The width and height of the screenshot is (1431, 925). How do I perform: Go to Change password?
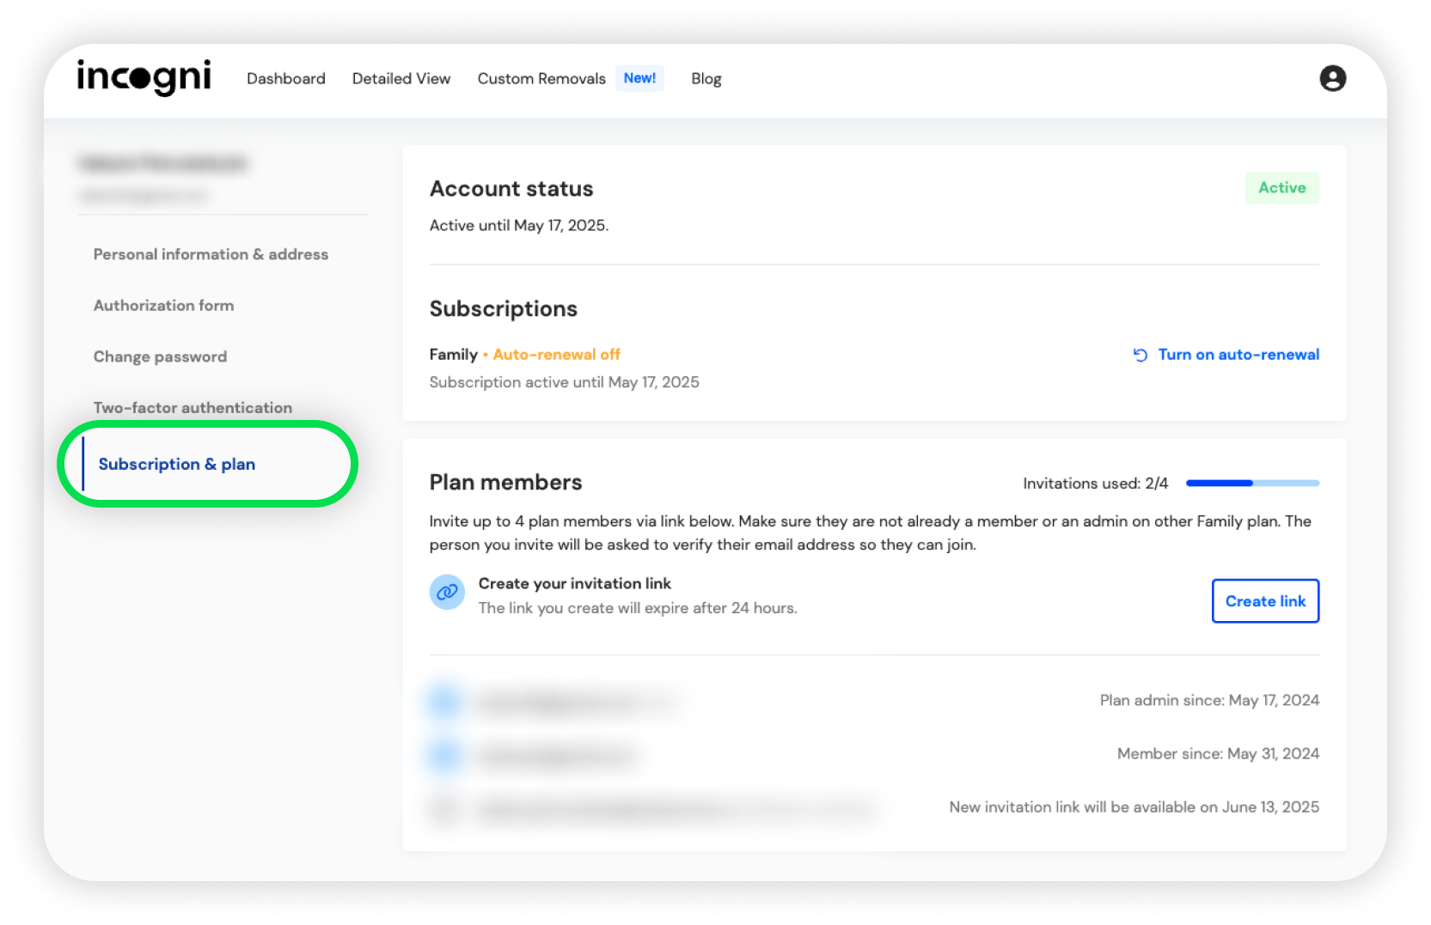[160, 356]
